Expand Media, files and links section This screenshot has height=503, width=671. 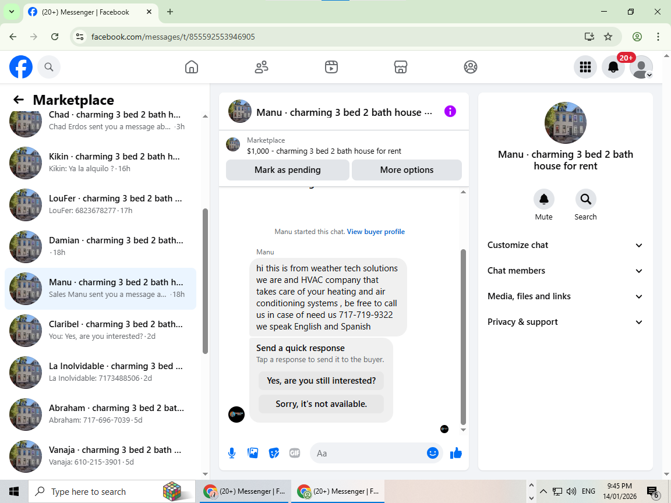tap(566, 296)
